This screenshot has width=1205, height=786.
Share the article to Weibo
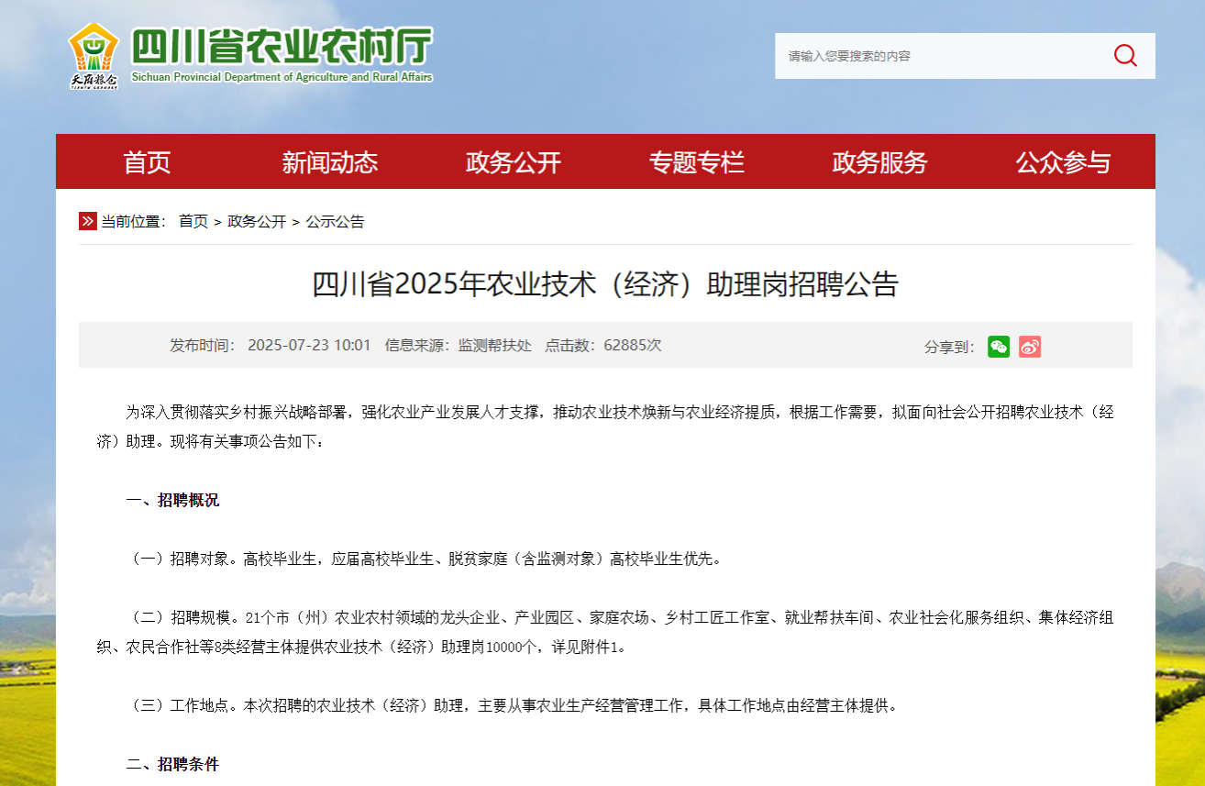coord(1030,347)
